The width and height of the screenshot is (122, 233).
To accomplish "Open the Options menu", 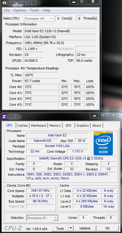I will 20,10.
